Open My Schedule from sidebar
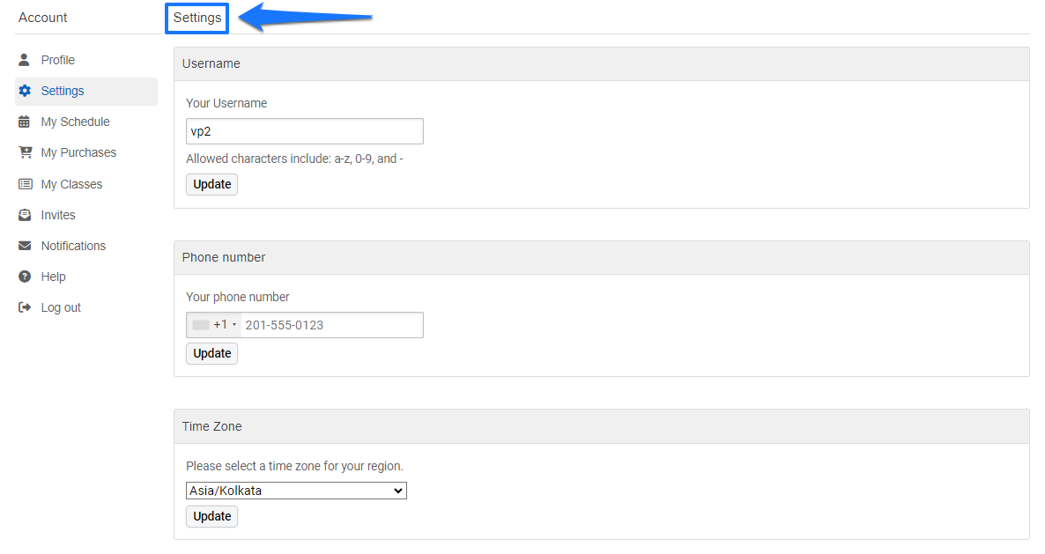The height and width of the screenshot is (554, 1045). (75, 122)
